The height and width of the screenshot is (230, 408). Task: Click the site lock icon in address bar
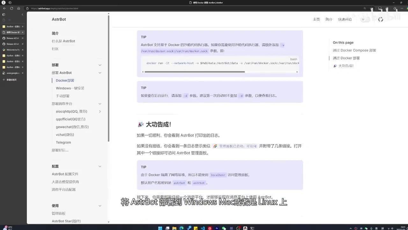pos(27,8)
